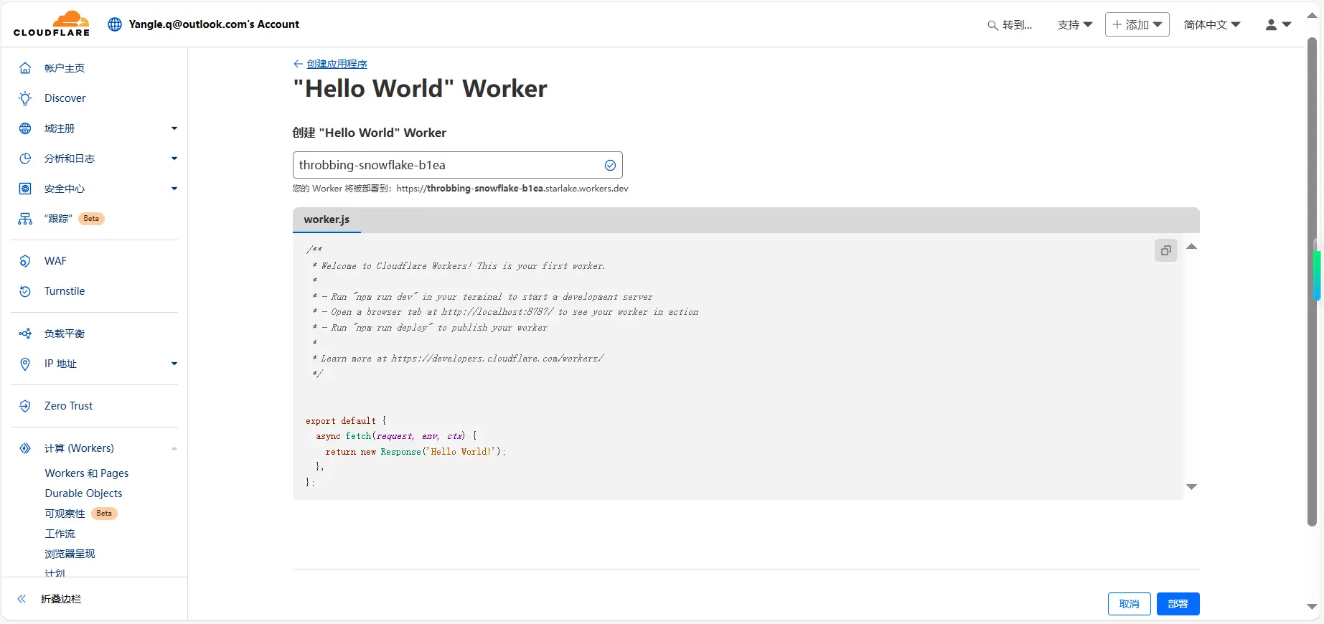Open 工作流 in sidebar
The image size is (1324, 624).
[x=60, y=534]
